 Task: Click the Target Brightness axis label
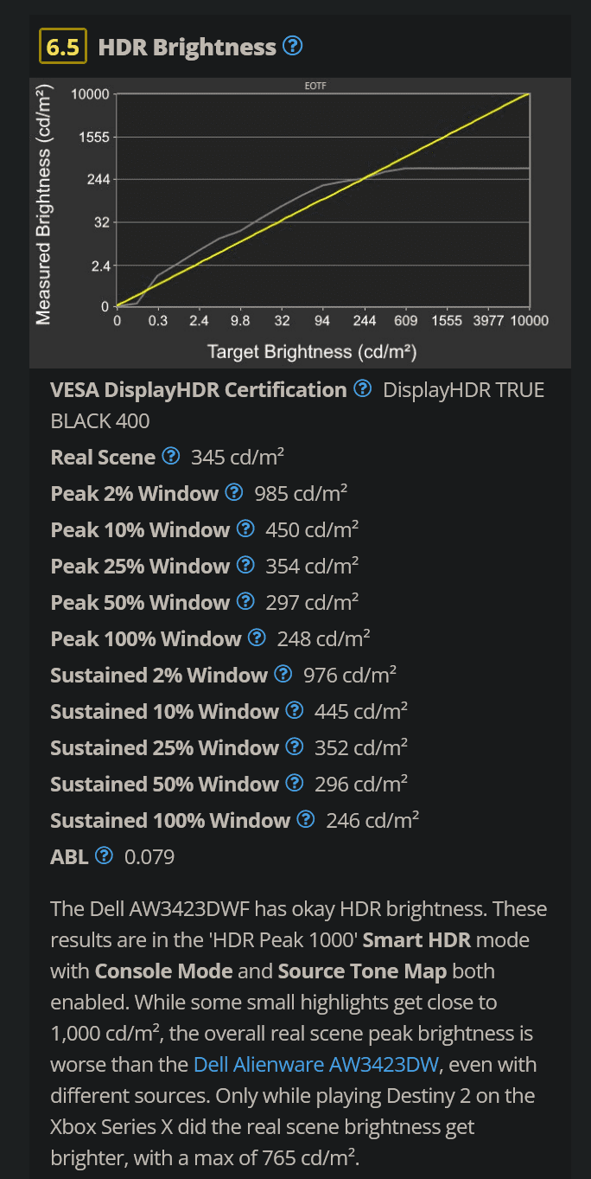pyautogui.click(x=313, y=352)
